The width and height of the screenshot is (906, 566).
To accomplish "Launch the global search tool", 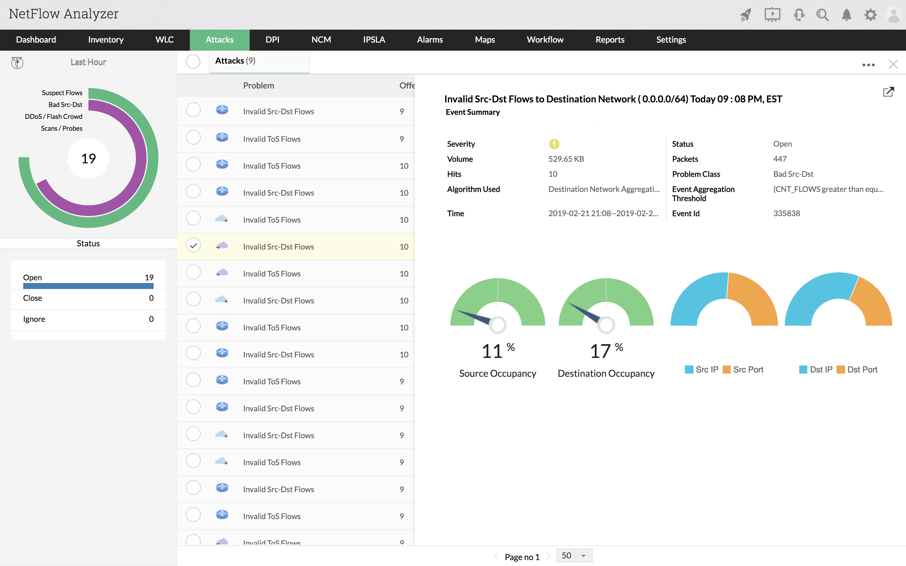I will 822,15.
